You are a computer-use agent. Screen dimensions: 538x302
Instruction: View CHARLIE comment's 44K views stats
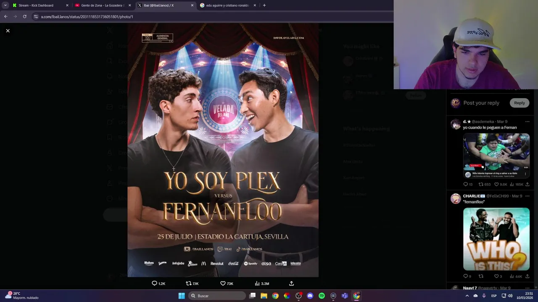(516, 276)
